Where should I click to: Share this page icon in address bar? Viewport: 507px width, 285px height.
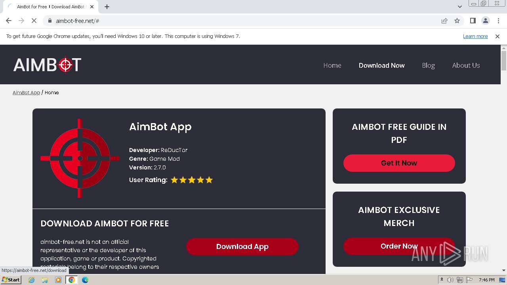click(x=444, y=21)
